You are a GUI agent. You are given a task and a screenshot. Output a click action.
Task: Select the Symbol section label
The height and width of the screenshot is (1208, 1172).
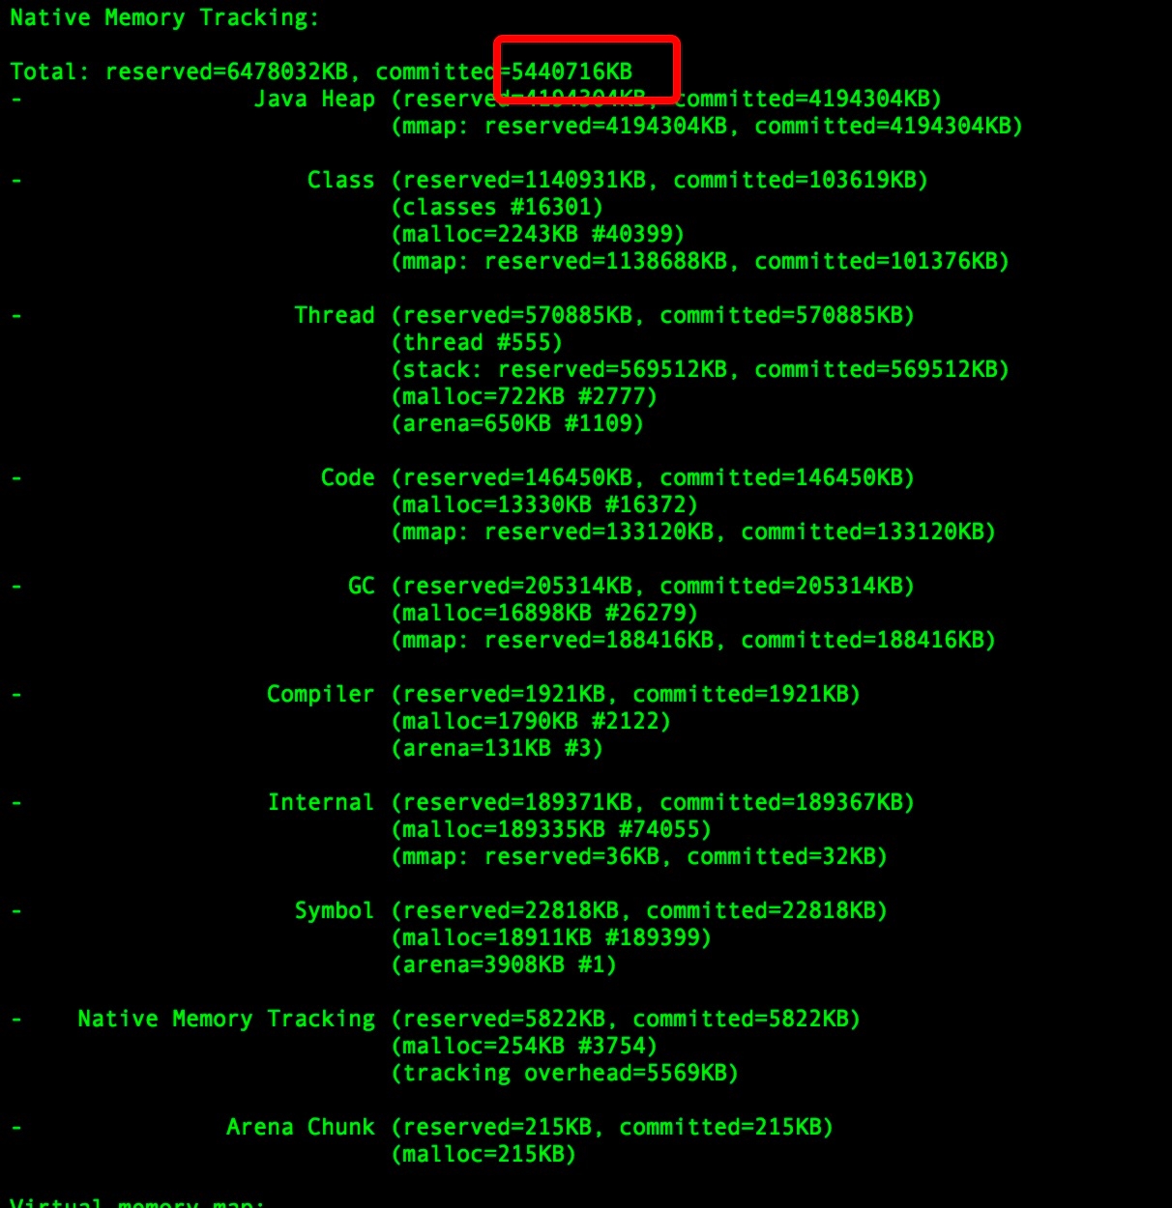[334, 910]
